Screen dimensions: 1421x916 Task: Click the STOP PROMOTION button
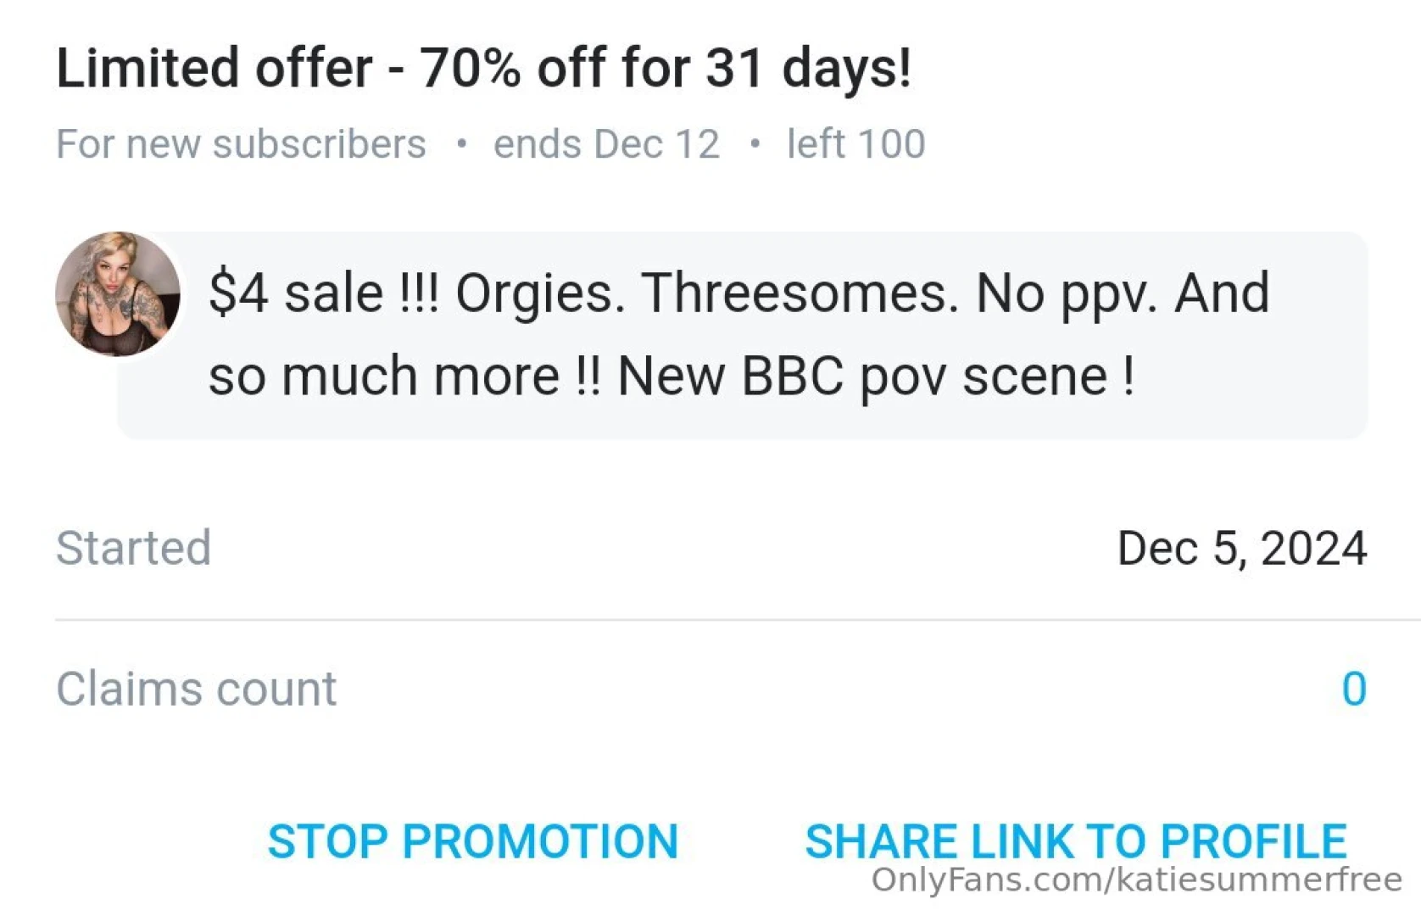[472, 841]
